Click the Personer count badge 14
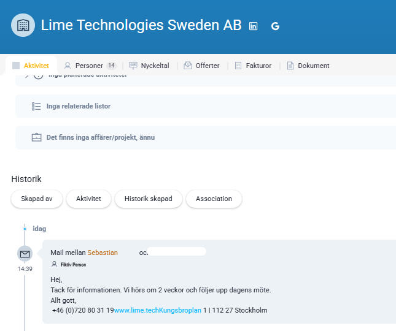The width and height of the screenshot is (396, 331). (111, 66)
